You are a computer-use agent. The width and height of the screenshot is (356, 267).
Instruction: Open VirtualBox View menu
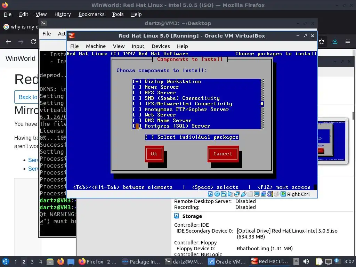click(x=119, y=46)
